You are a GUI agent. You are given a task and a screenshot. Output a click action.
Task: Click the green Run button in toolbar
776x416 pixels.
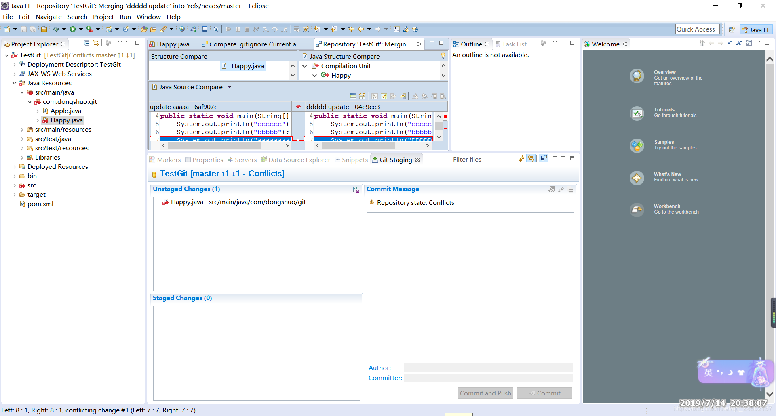pos(73,29)
